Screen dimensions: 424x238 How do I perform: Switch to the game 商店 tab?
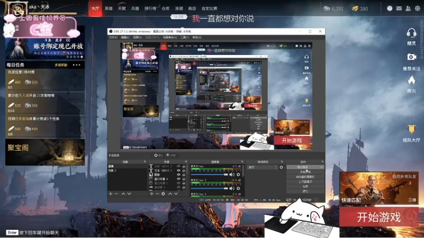pos(192,8)
